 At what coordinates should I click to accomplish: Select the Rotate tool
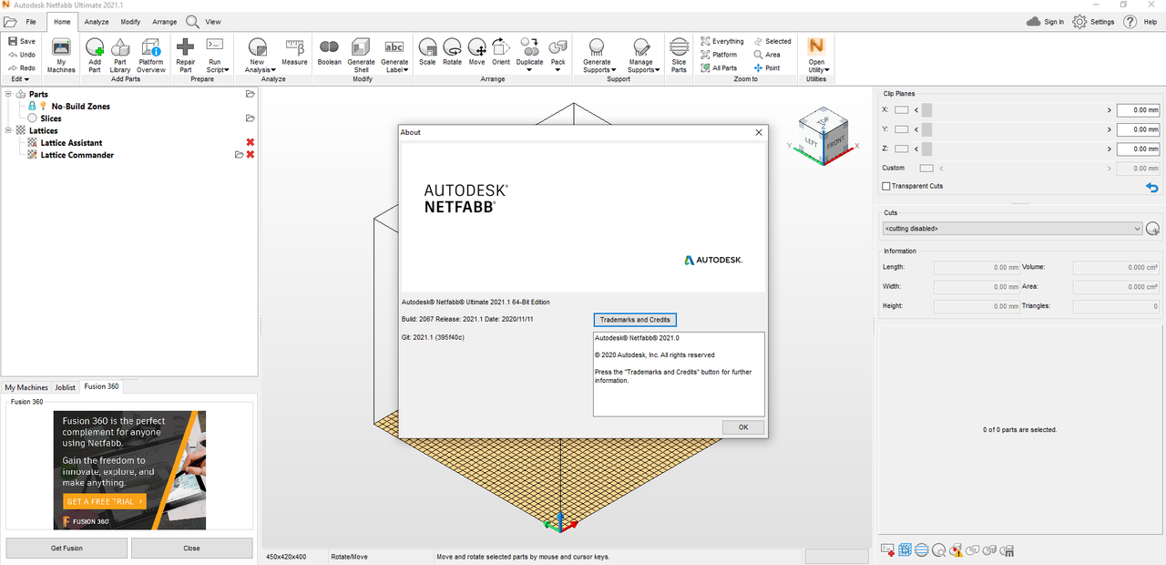pos(452,52)
